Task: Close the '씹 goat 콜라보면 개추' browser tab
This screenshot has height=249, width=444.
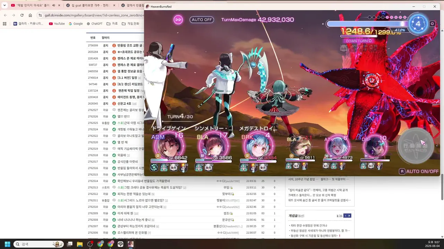Action: [x=114, y=6]
